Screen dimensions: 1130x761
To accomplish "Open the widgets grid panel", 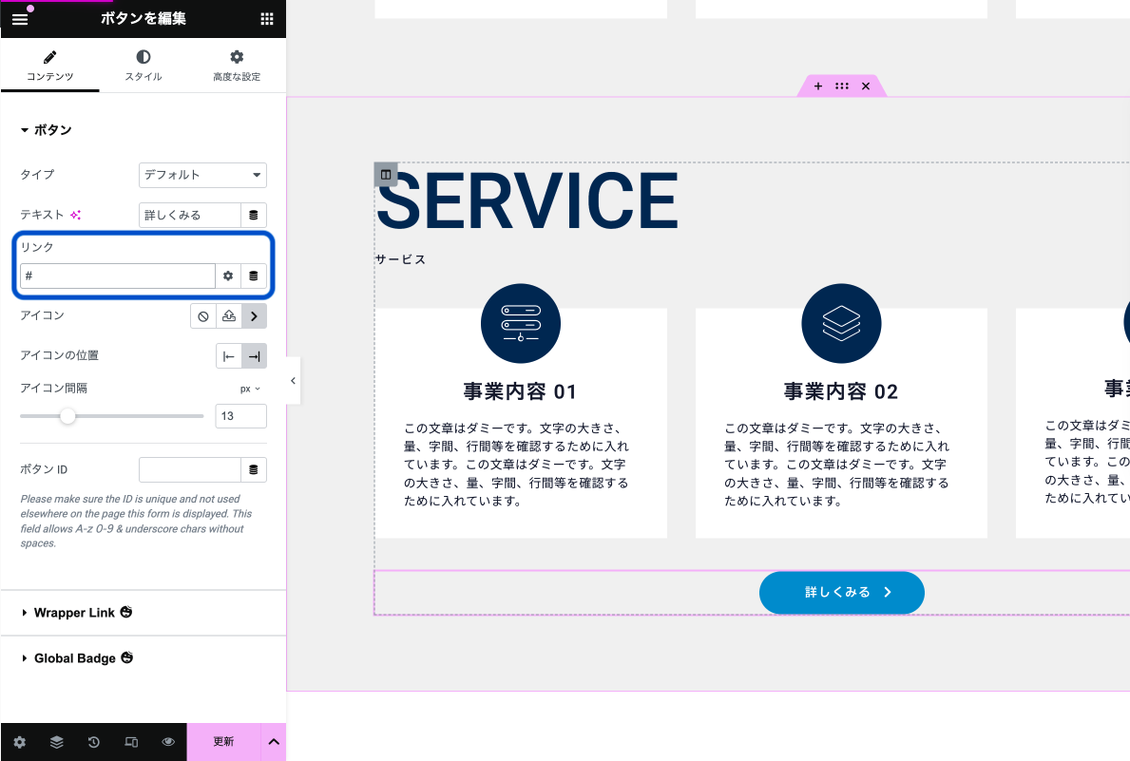I will pyautogui.click(x=267, y=19).
